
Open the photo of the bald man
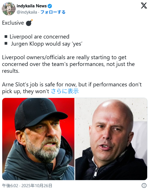click(x=111, y=139)
